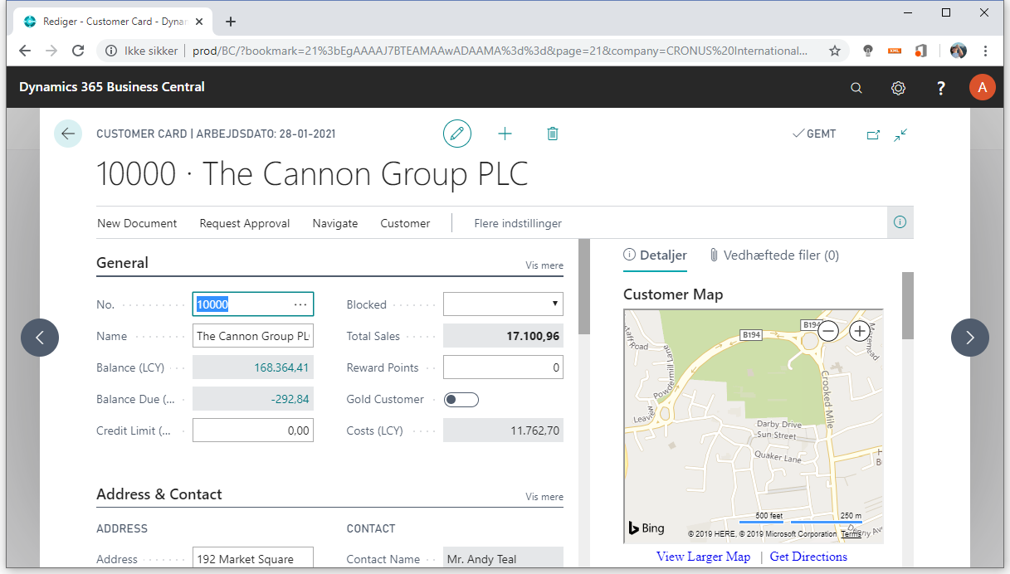Click the Terms link on the map
This screenshot has height=574, width=1010.
[851, 534]
